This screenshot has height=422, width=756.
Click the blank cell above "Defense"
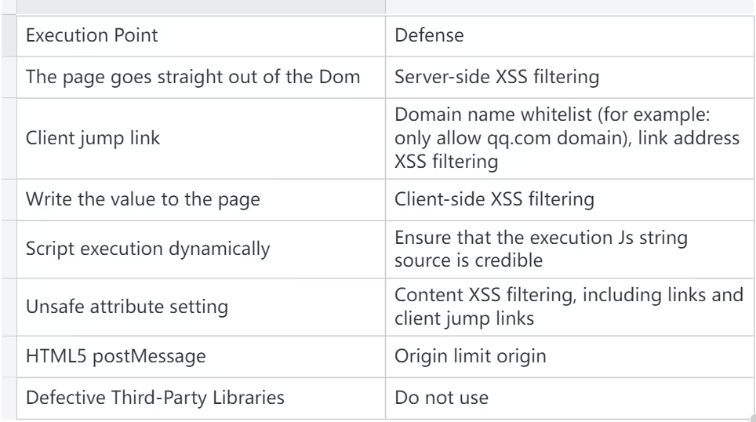565,5
